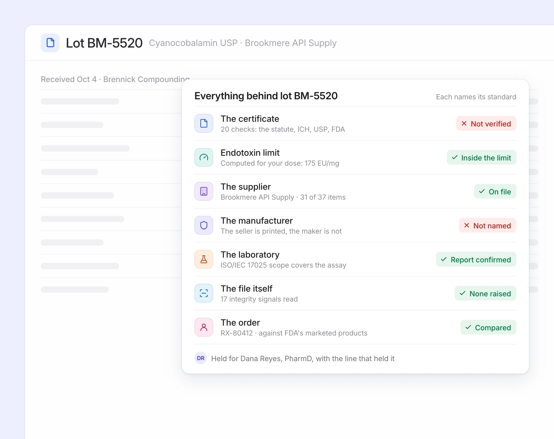Click the Each names its standard note
Viewport: 554px width, 439px height.
coord(476,97)
